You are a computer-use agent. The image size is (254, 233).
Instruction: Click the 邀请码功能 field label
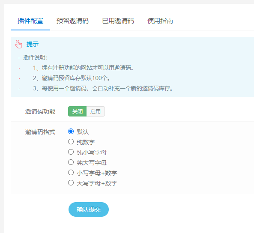click(40, 111)
